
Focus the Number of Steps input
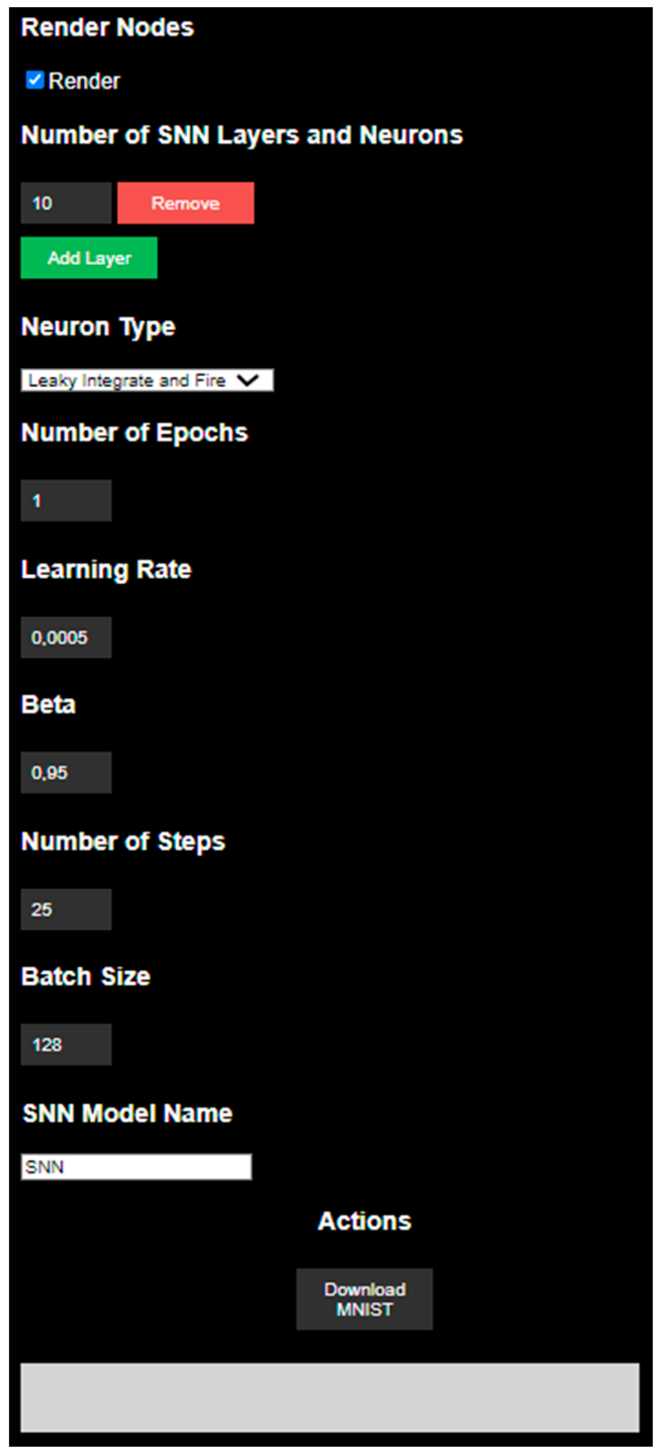point(66,909)
